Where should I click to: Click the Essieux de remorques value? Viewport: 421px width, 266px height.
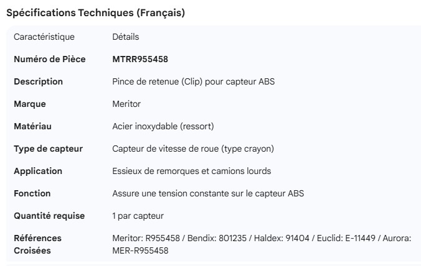pyautogui.click(x=191, y=172)
